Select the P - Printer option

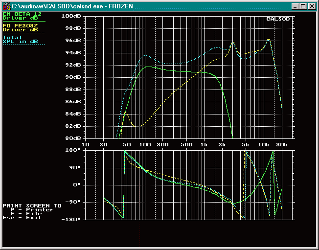click(x=32, y=210)
